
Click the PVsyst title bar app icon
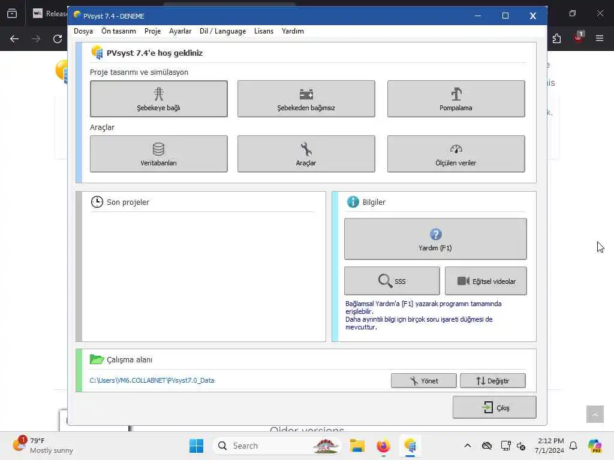[x=77, y=15]
